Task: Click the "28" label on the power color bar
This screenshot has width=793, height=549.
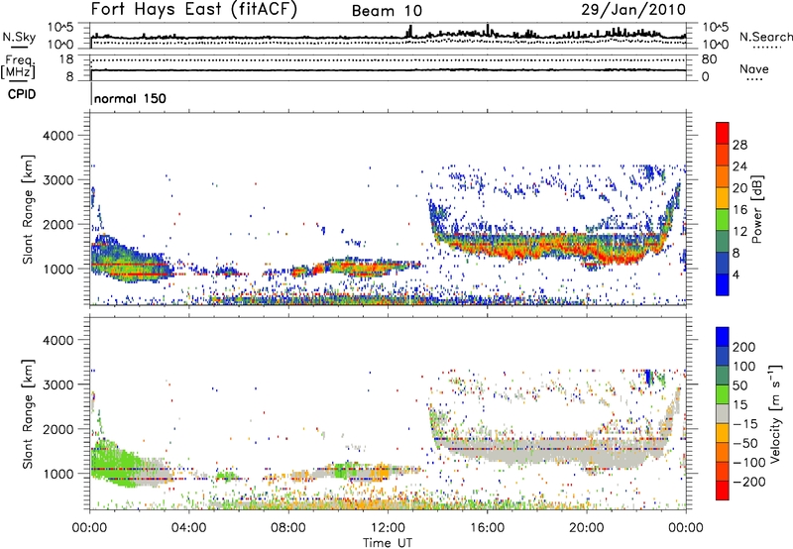Action: click(x=739, y=145)
